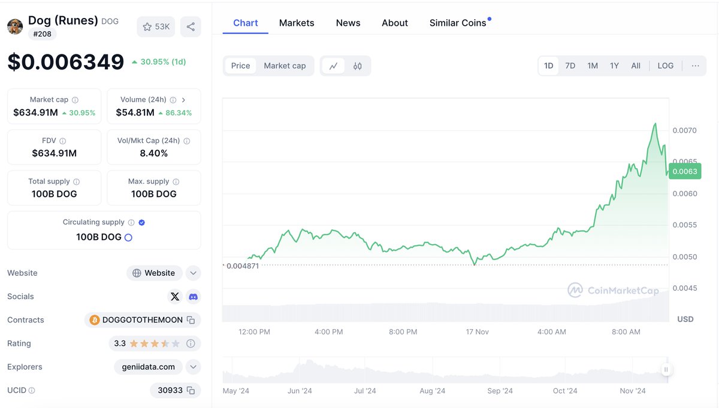Open the Volume (24h) info icon
This screenshot has width=719, height=408.
point(173,100)
